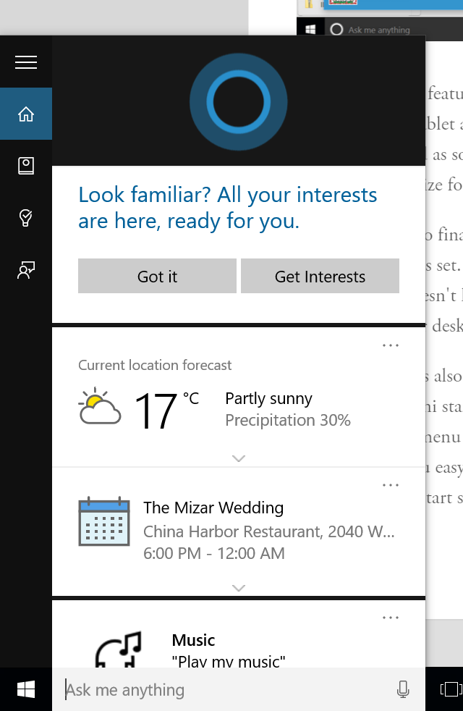Click Precipitation 30% text
Image resolution: width=463 pixels, height=711 pixels.
point(288,421)
